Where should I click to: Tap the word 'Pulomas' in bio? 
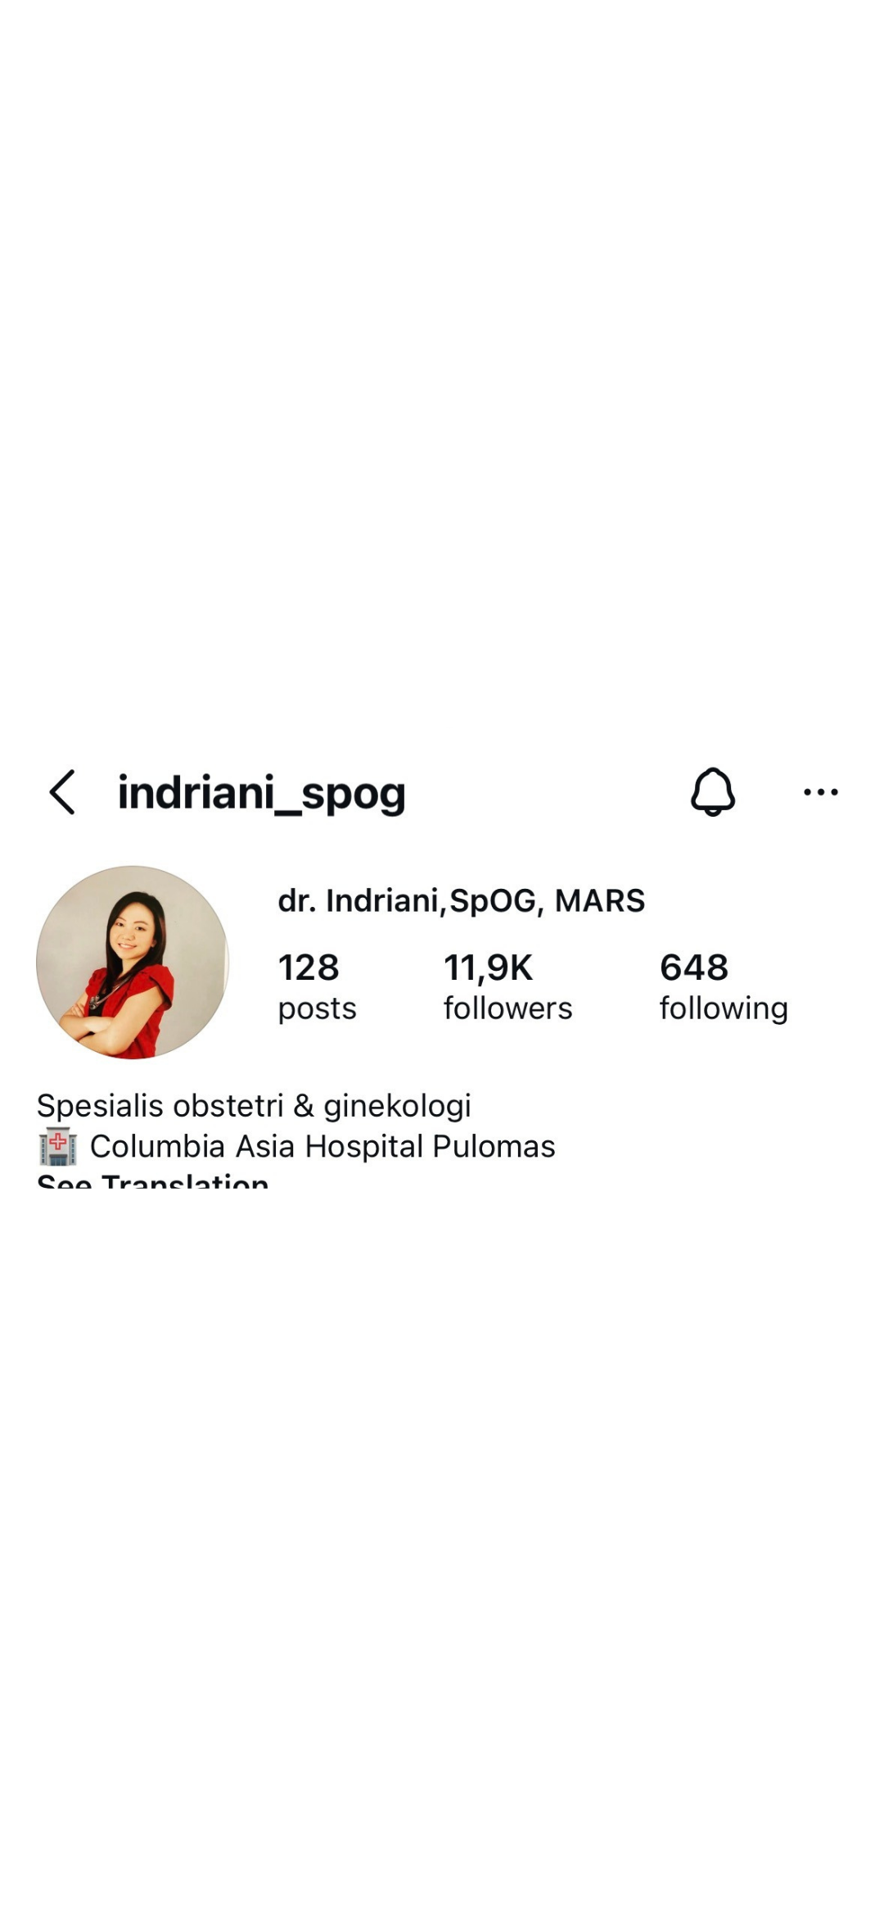(x=494, y=1146)
